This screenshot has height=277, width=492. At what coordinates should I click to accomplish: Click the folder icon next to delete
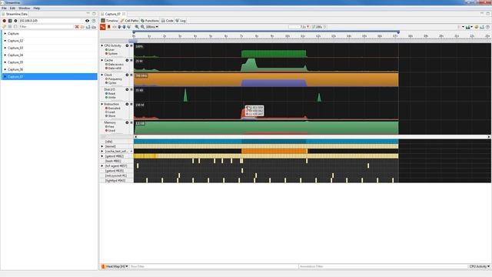(82, 27)
